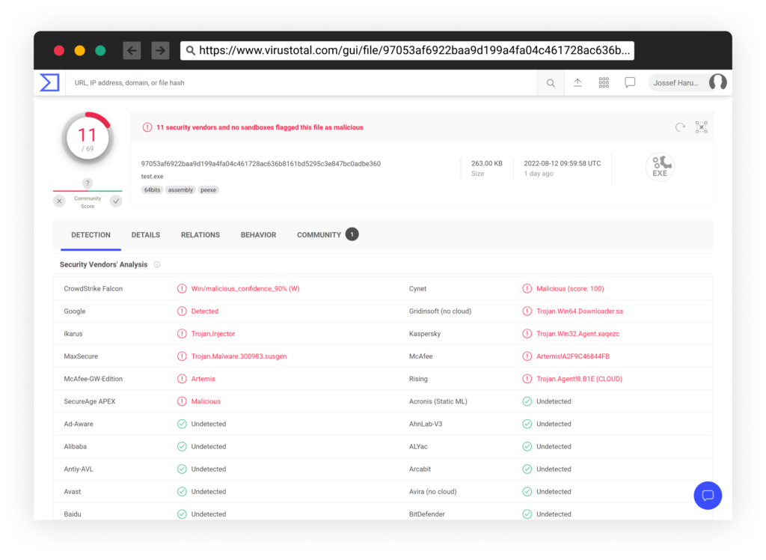
Task: Click the 11 / 69 detection score gauge
Action: click(x=88, y=139)
